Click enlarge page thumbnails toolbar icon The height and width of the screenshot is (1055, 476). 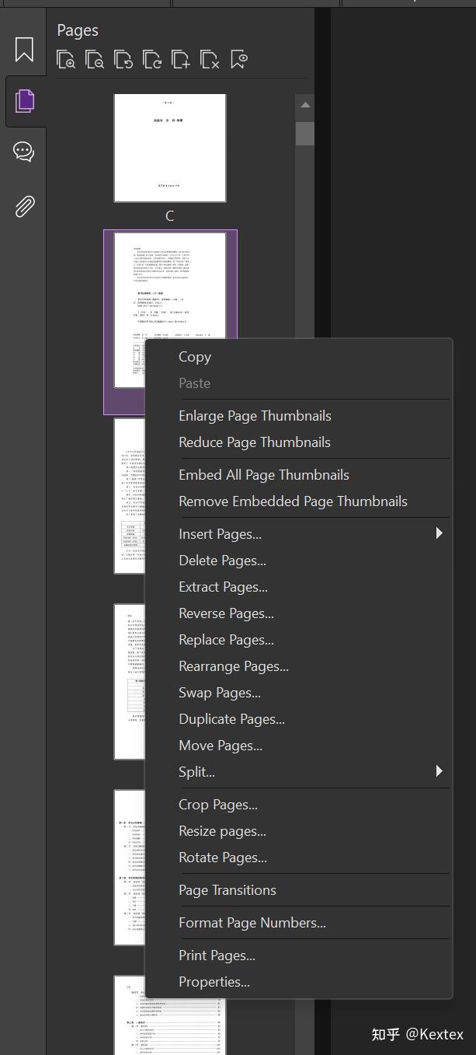pyautogui.click(x=67, y=60)
